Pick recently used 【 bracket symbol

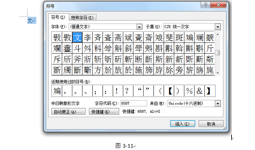(x=169, y=91)
